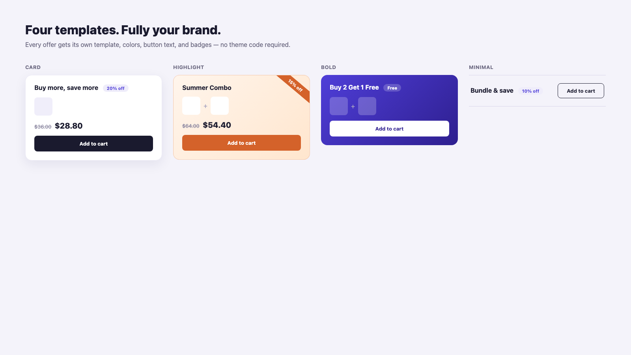Select first product thumbnail in Summer Combo
The image size is (631, 355).
tap(191, 106)
